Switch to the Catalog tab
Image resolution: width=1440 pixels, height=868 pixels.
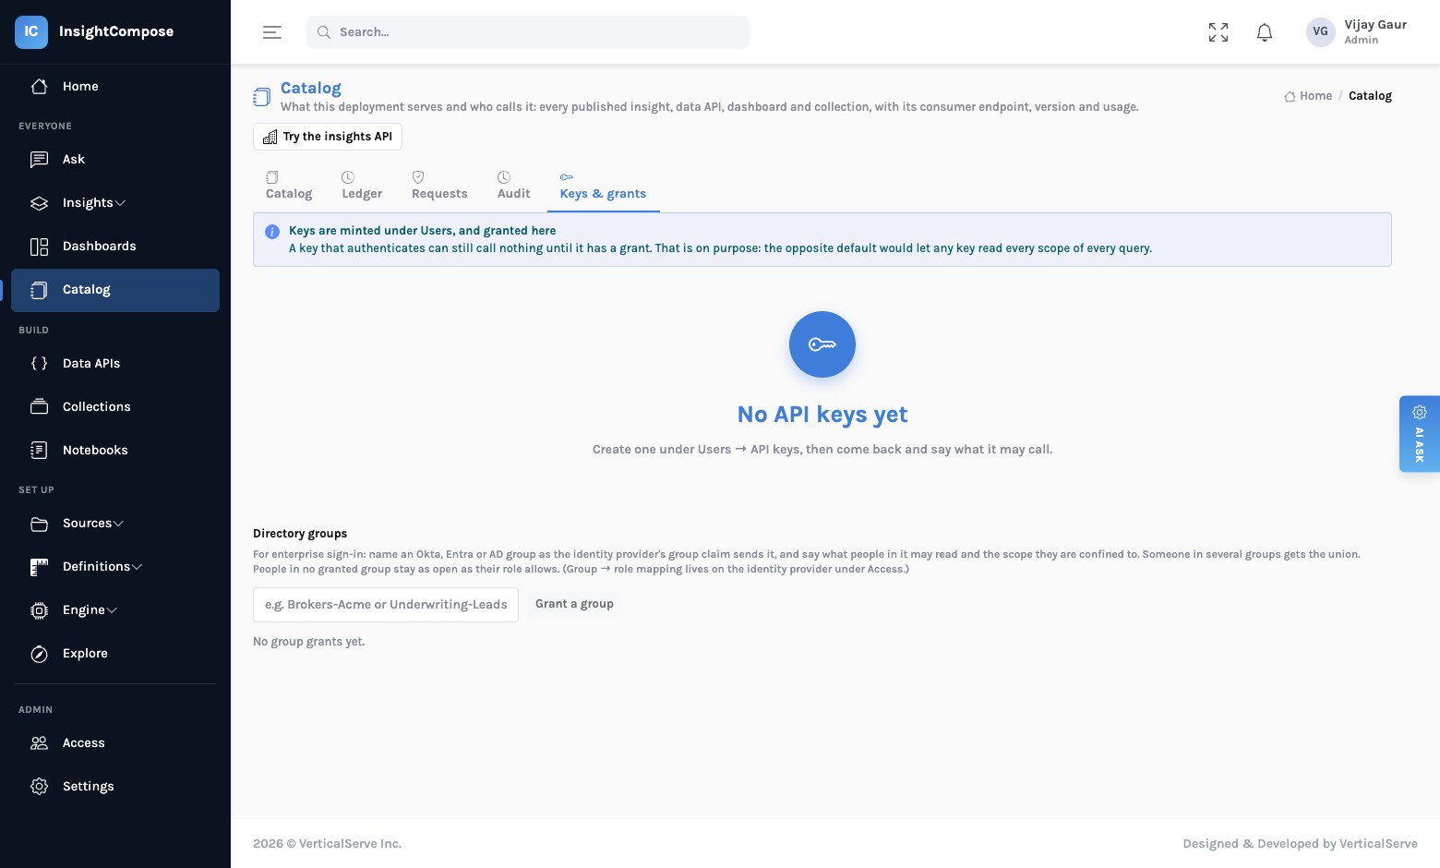pyautogui.click(x=289, y=186)
